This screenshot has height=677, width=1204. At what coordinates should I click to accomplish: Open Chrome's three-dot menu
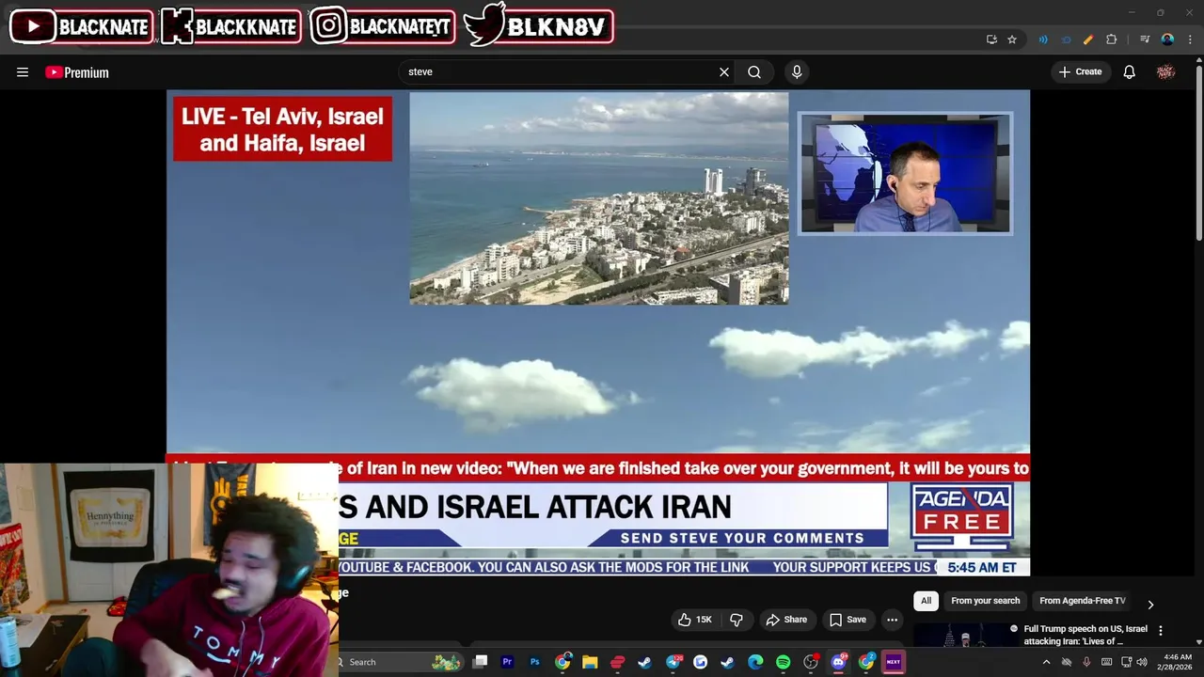(1190, 39)
